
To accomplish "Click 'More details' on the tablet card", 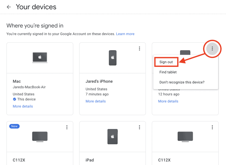I will coord(168,101).
